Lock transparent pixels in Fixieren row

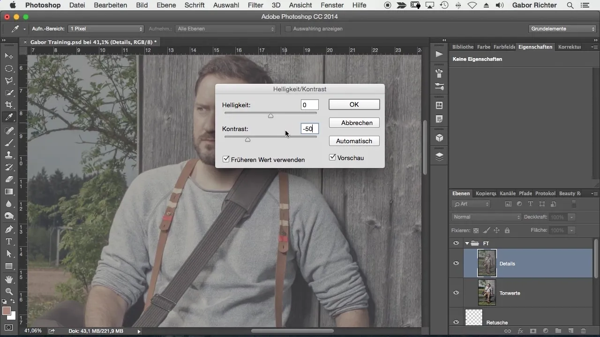coord(476,230)
